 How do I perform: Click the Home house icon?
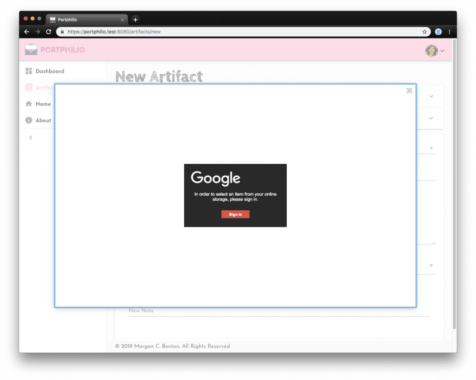click(29, 104)
